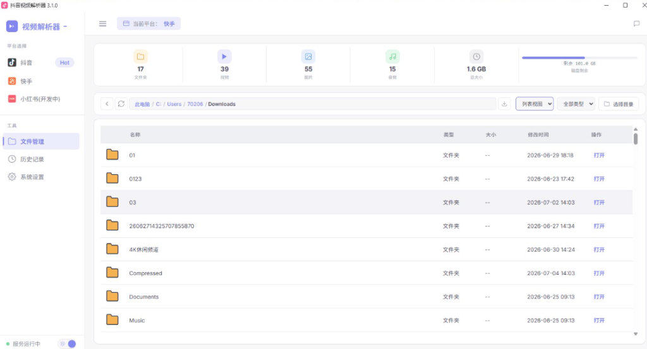Click the scrollbar down arrow in file list
The height and width of the screenshot is (349, 647).
coord(636,334)
